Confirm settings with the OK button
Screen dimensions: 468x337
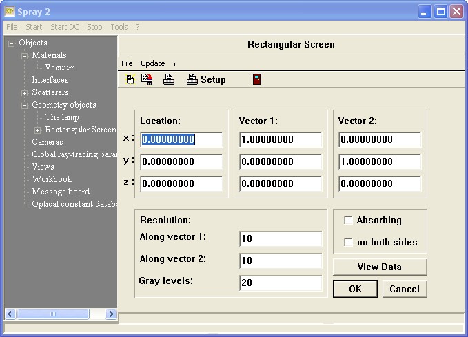pyautogui.click(x=355, y=289)
